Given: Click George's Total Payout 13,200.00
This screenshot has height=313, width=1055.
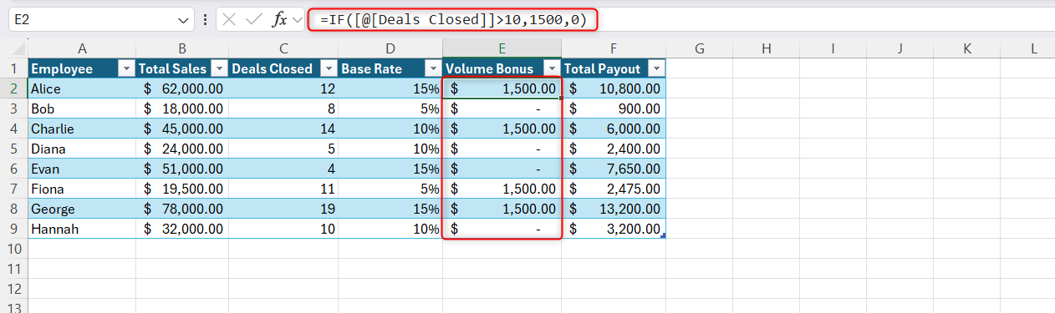Looking at the screenshot, I should (614, 209).
